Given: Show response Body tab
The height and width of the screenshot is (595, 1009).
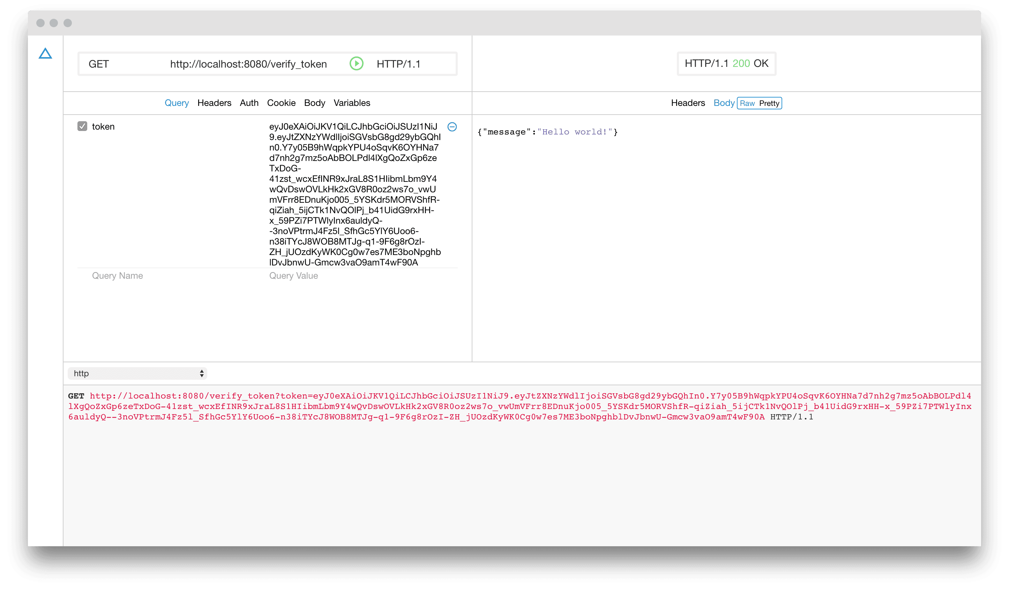Looking at the screenshot, I should pos(724,103).
